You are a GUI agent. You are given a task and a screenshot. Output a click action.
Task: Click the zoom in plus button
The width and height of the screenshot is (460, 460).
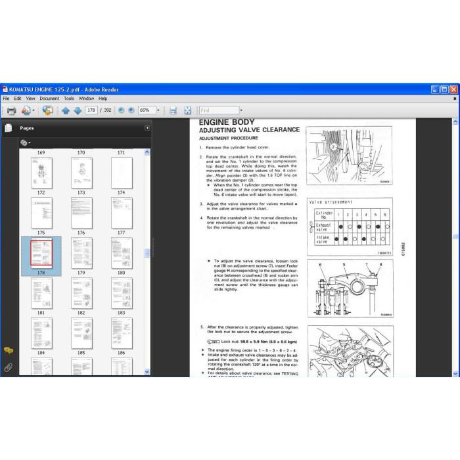pos(131,110)
